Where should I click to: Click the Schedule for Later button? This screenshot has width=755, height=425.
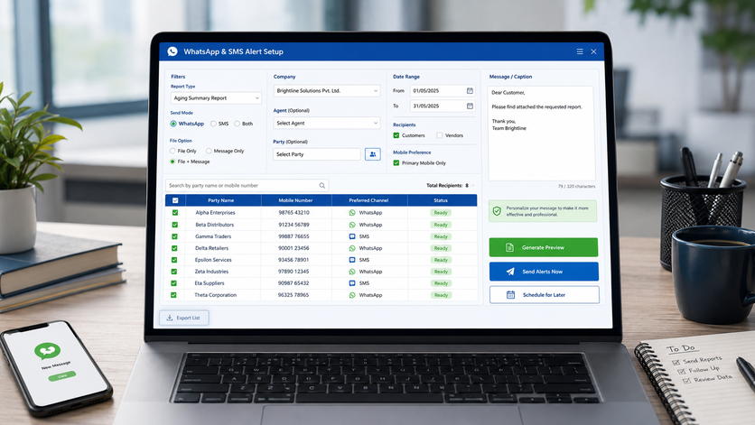(545, 294)
